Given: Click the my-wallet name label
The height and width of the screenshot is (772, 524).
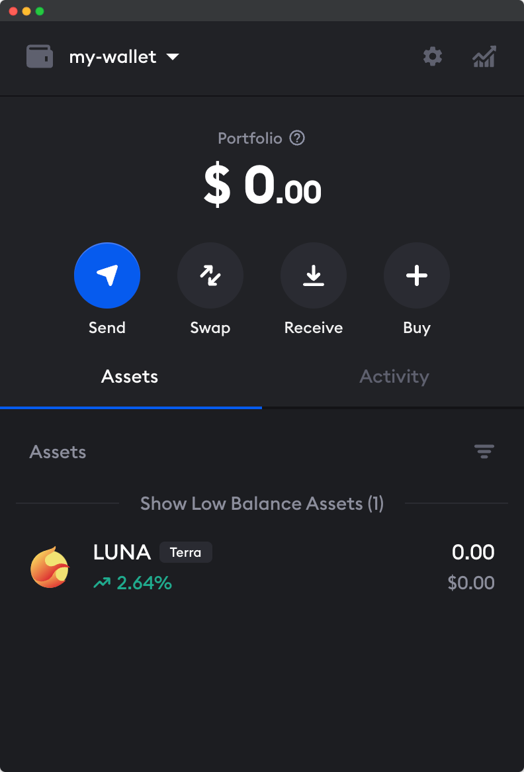Looking at the screenshot, I should 112,57.
